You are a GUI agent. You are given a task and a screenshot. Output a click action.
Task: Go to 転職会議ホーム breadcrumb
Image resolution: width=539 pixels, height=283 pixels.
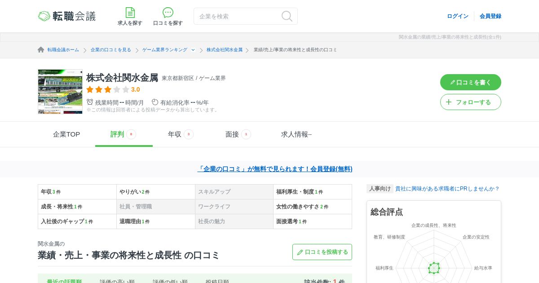pos(63,50)
